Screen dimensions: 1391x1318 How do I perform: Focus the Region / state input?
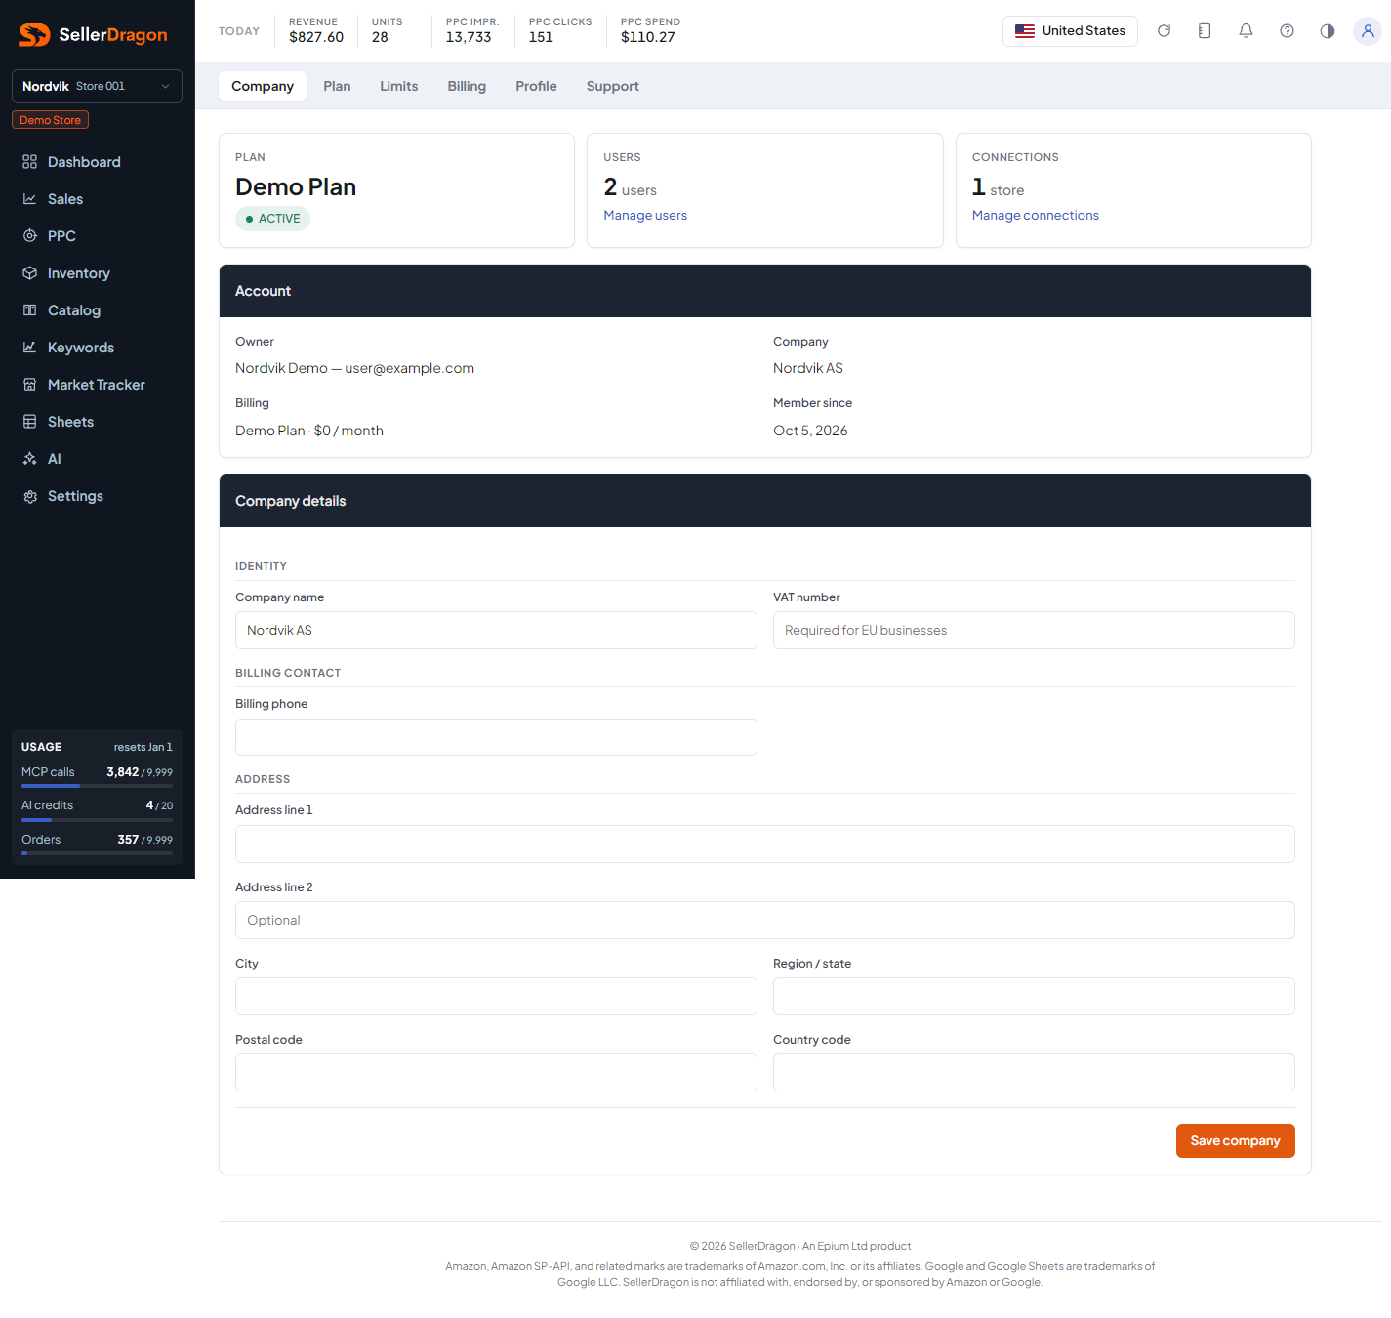pos(1034,997)
